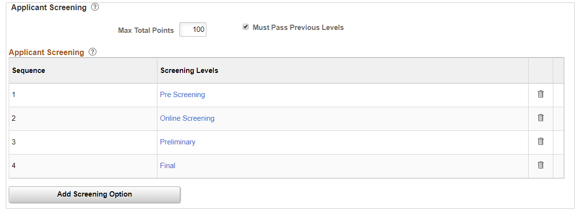Click the orange Applicant Screening grid title
Image resolution: width=580 pixels, height=213 pixels.
(47, 52)
